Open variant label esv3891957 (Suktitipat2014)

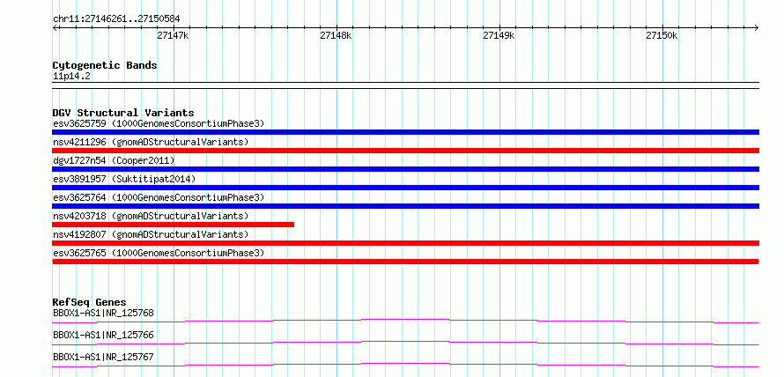tap(124, 179)
